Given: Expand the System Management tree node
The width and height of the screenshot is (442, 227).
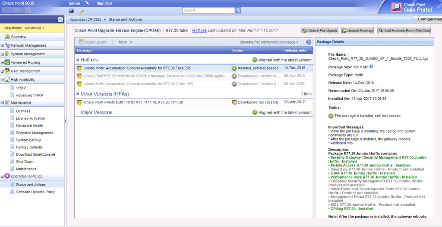Looking at the screenshot, I should point(2,54).
